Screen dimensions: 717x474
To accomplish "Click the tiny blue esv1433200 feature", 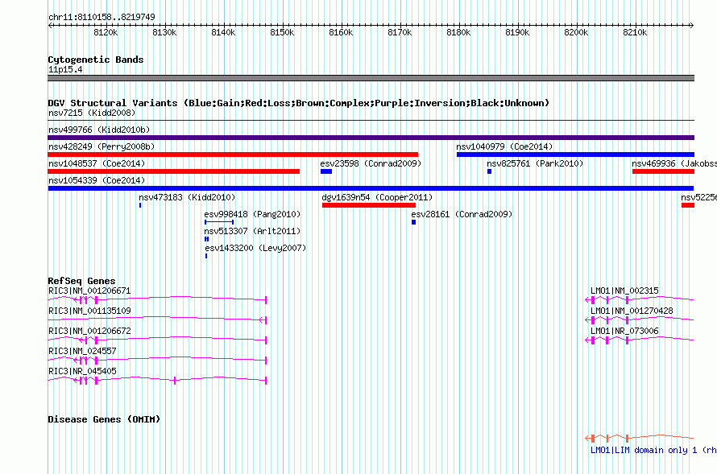I will click(206, 256).
